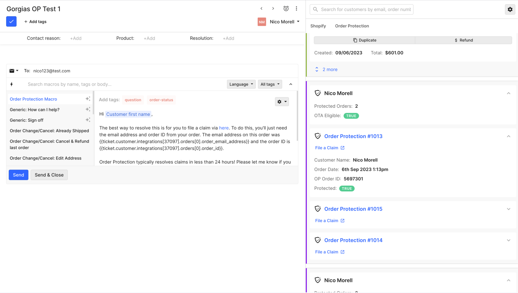Open the Language filter dropdown
This screenshot has width=518, height=293.
point(241,84)
